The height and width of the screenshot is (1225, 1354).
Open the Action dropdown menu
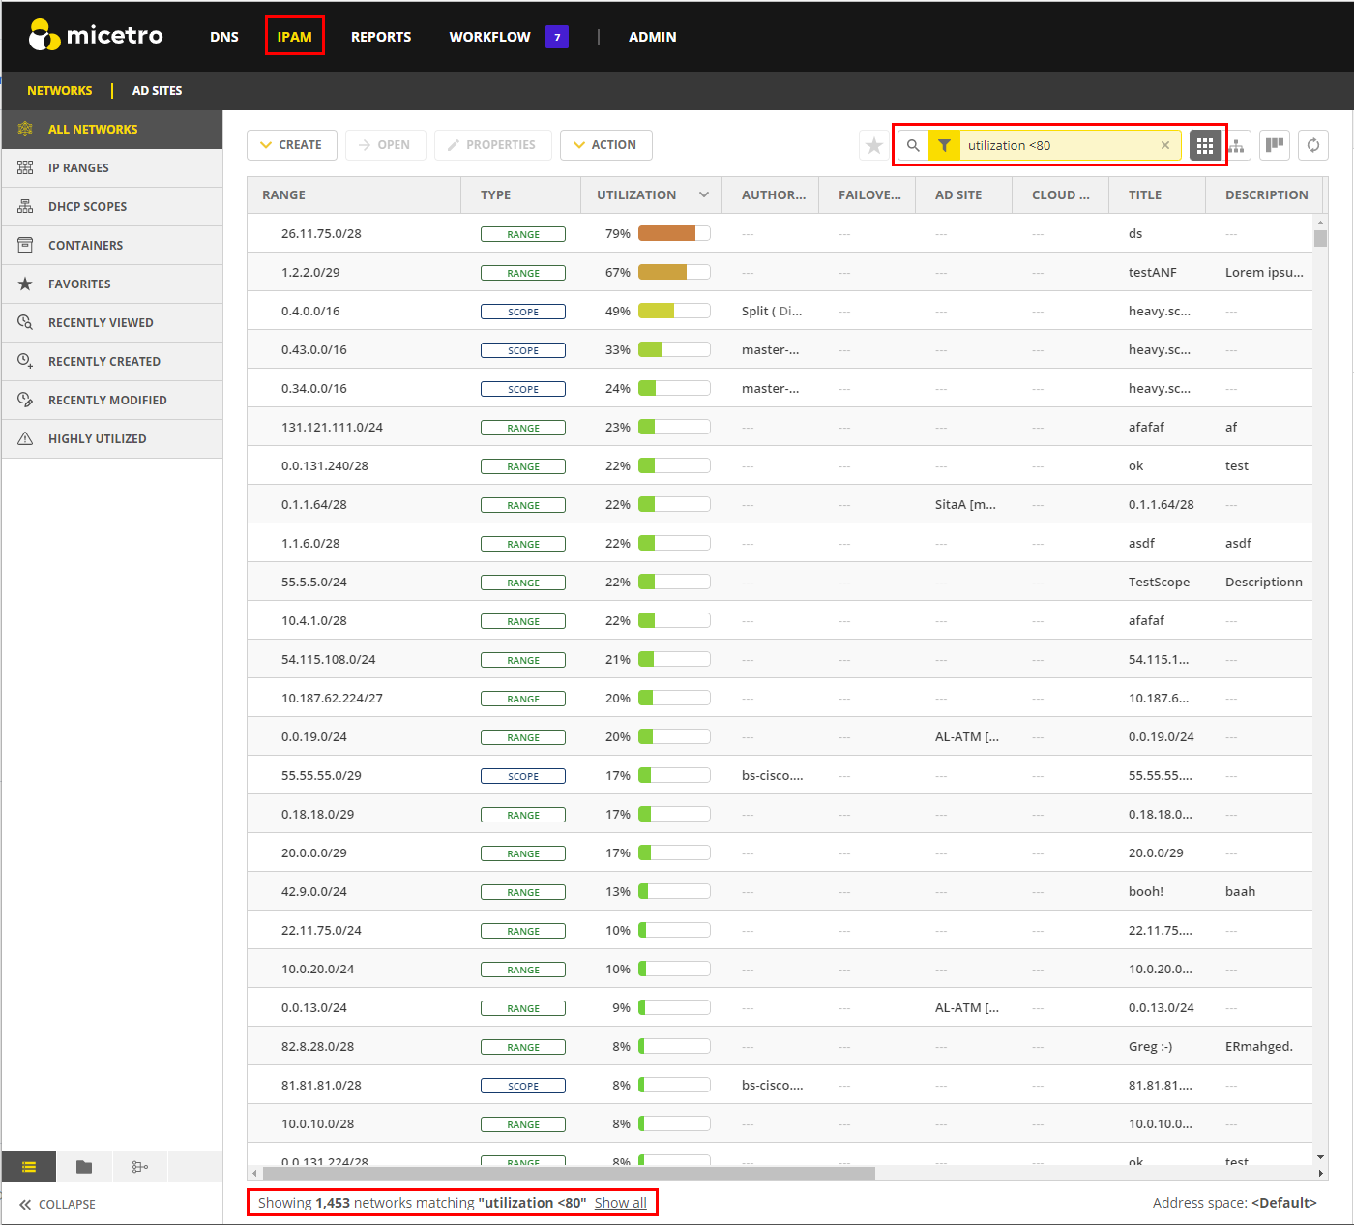click(x=605, y=145)
